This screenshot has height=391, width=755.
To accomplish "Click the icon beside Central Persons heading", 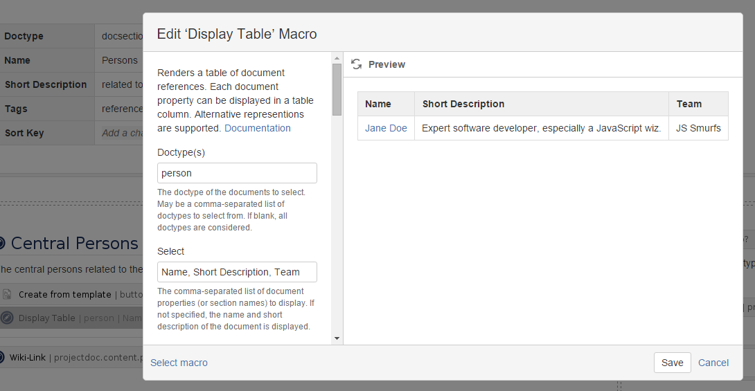I will tap(2, 244).
